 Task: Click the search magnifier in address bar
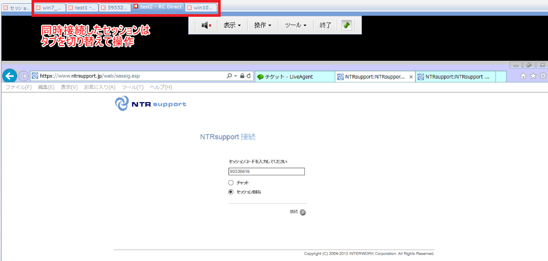[229, 76]
